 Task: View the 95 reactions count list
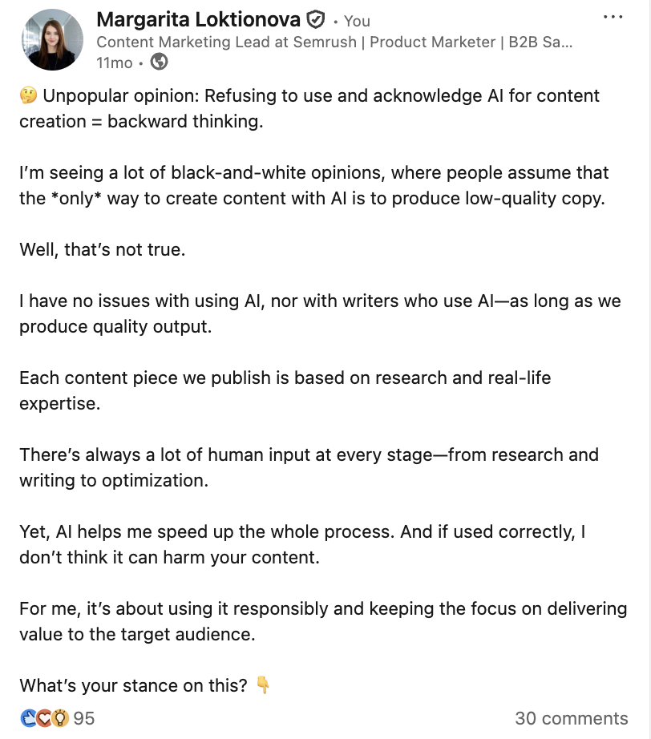(83, 718)
